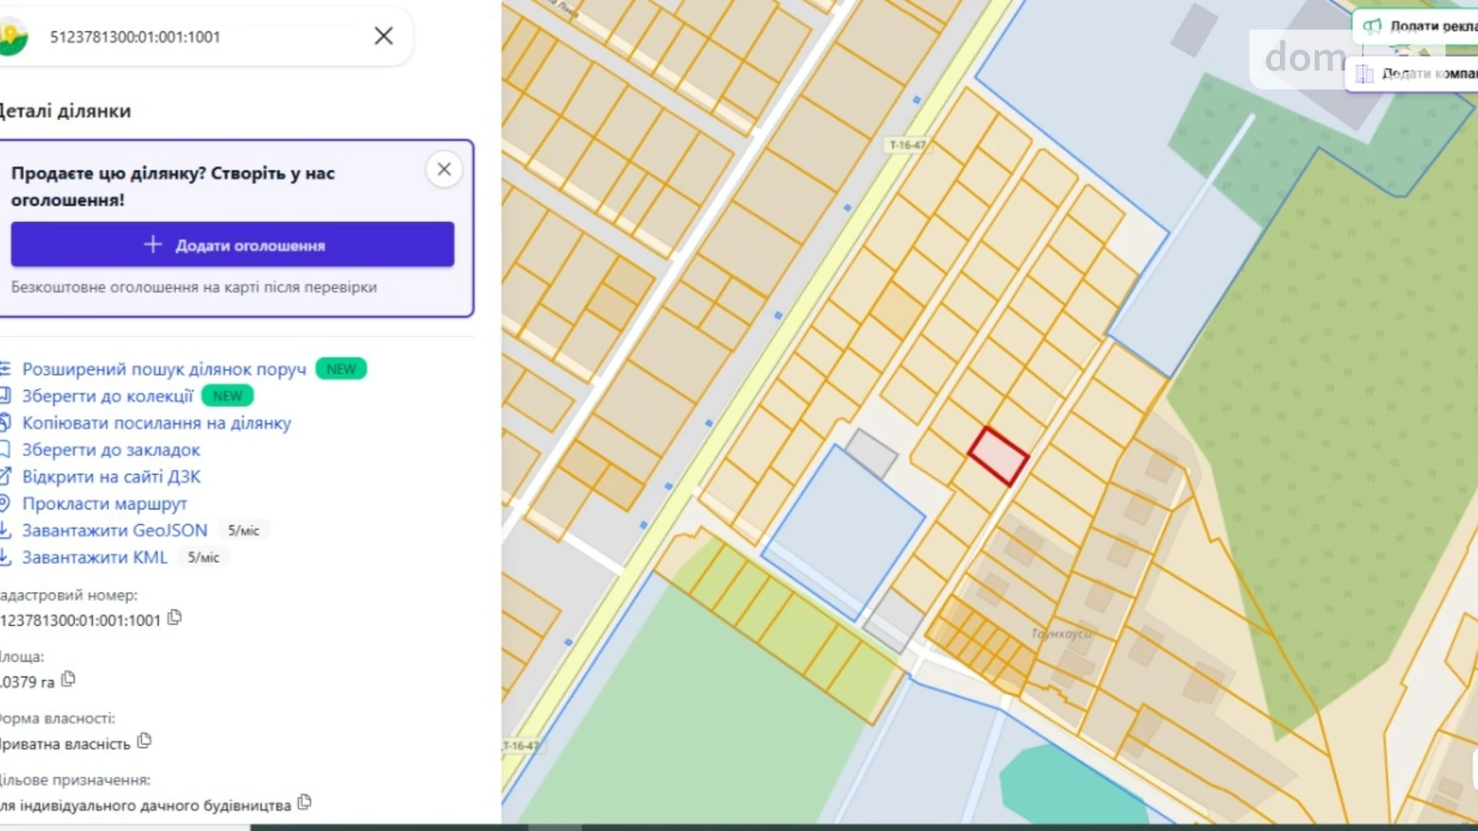Click 'Завантажити KML' link
The width and height of the screenshot is (1478, 831).
pos(94,558)
